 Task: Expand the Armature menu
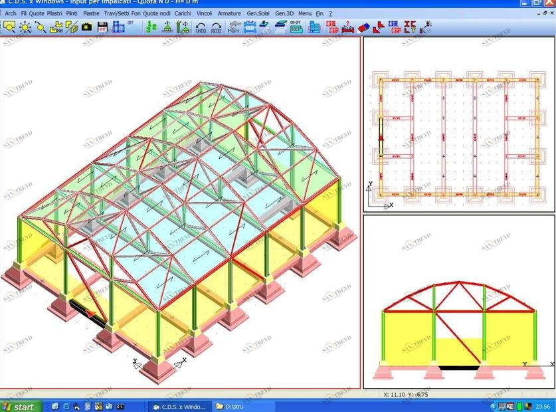click(x=229, y=13)
